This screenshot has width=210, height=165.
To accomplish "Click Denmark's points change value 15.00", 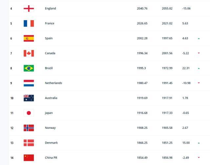I will (x=186, y=143).
